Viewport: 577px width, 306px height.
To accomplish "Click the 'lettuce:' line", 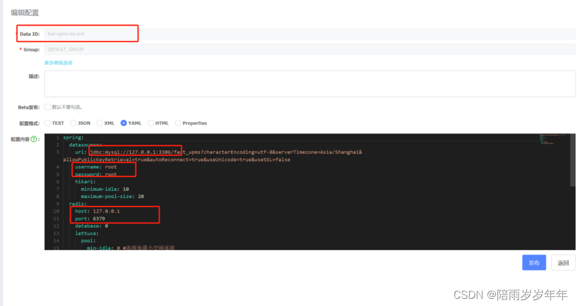I will (87, 233).
